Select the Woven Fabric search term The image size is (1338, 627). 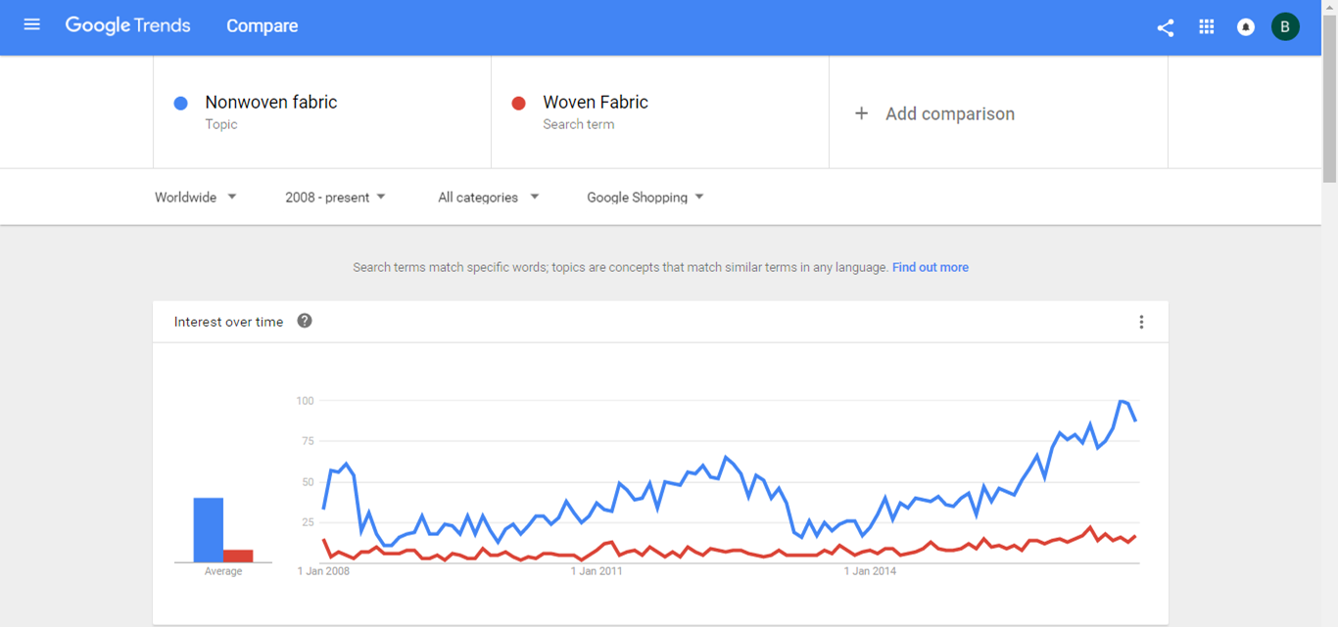click(x=596, y=103)
